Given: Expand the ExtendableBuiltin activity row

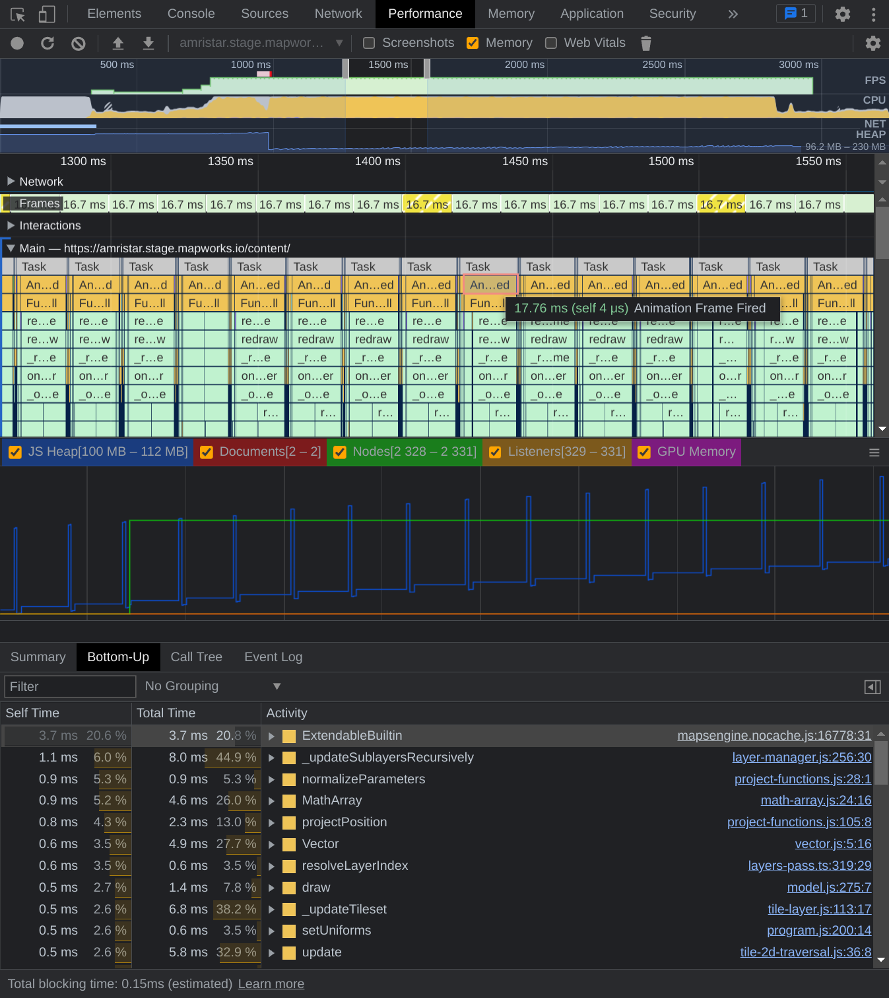Looking at the screenshot, I should [271, 736].
